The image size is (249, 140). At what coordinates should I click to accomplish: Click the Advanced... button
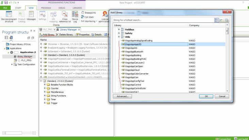(x=122, y=96)
